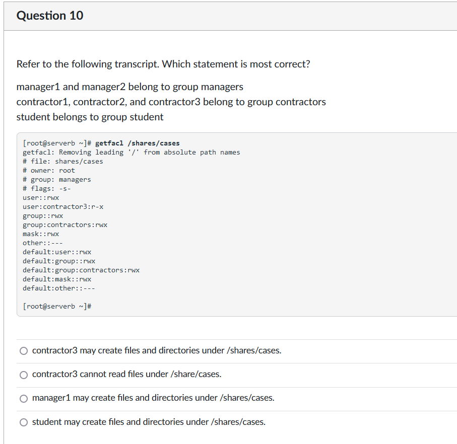
Task: Click the group contractors rwx line
Action: pyautogui.click(x=64, y=225)
